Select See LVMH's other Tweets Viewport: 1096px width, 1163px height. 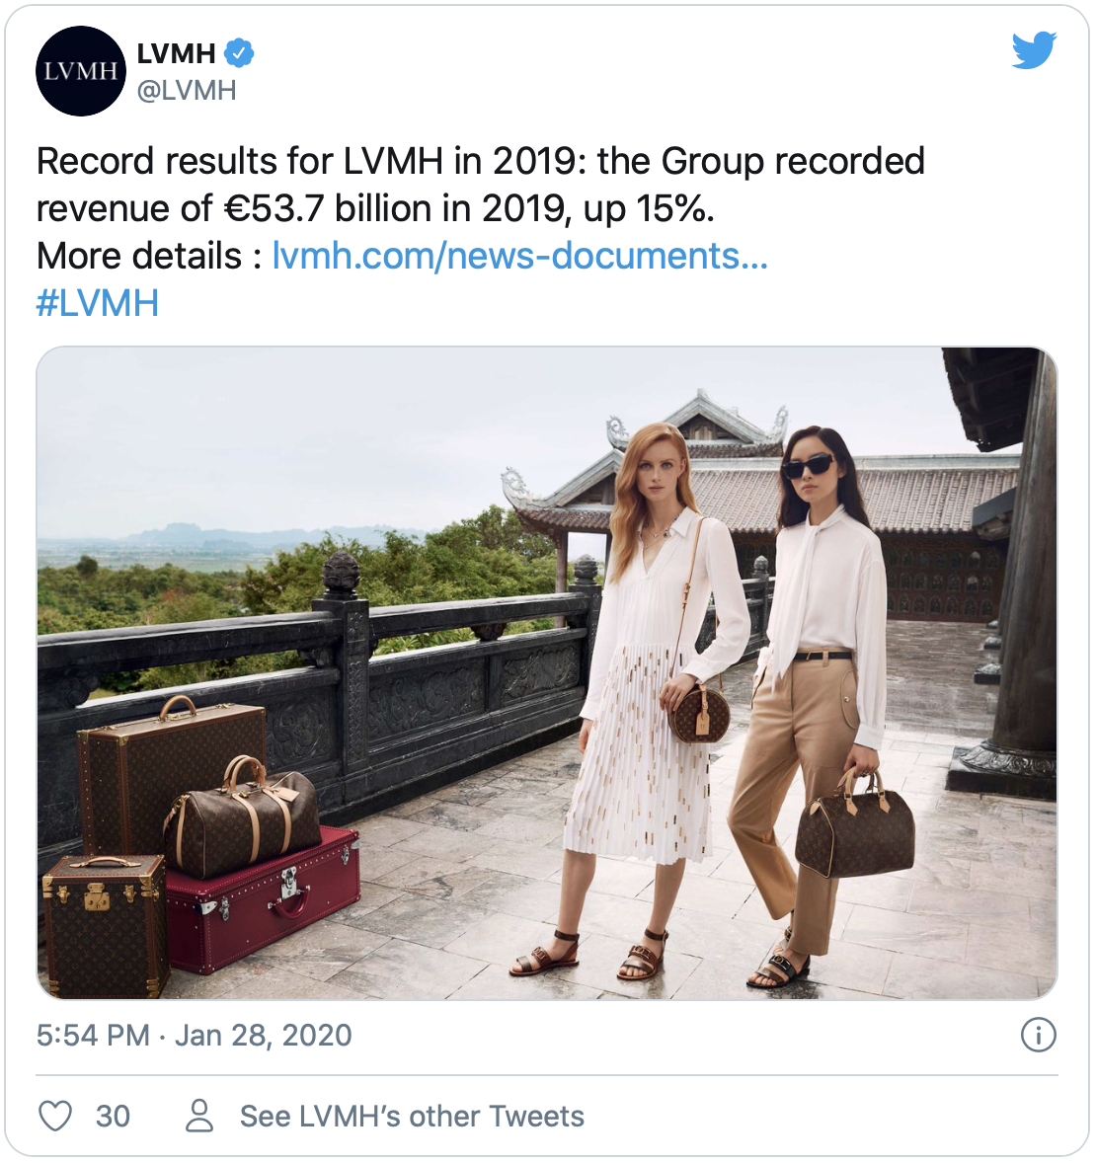tap(412, 1117)
